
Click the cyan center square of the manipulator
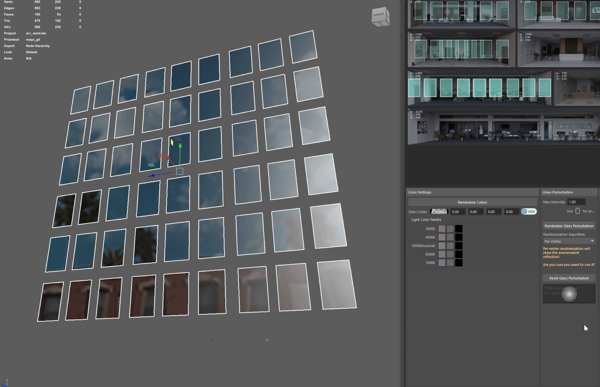point(180,171)
